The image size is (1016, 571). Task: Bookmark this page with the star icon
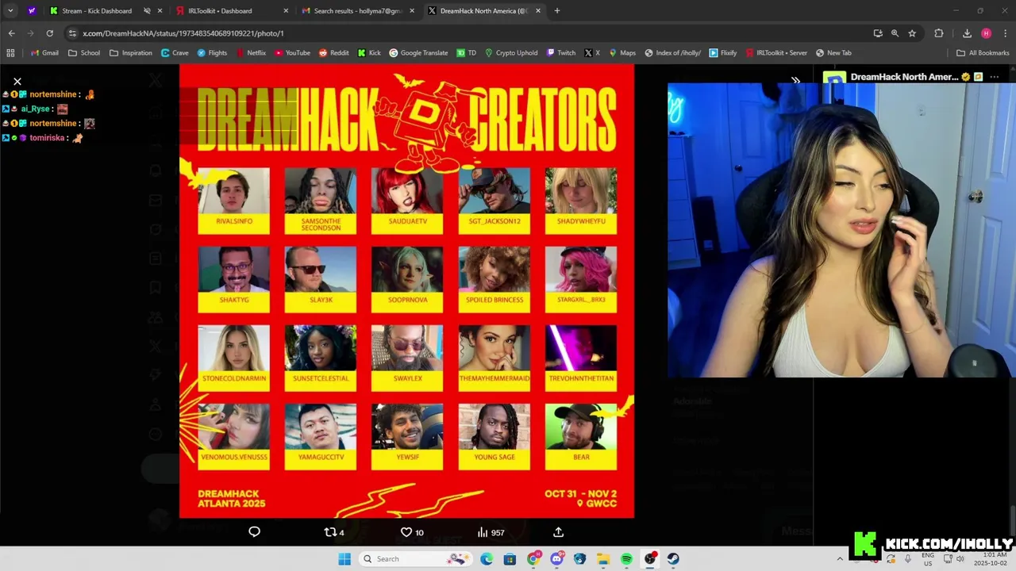(912, 33)
